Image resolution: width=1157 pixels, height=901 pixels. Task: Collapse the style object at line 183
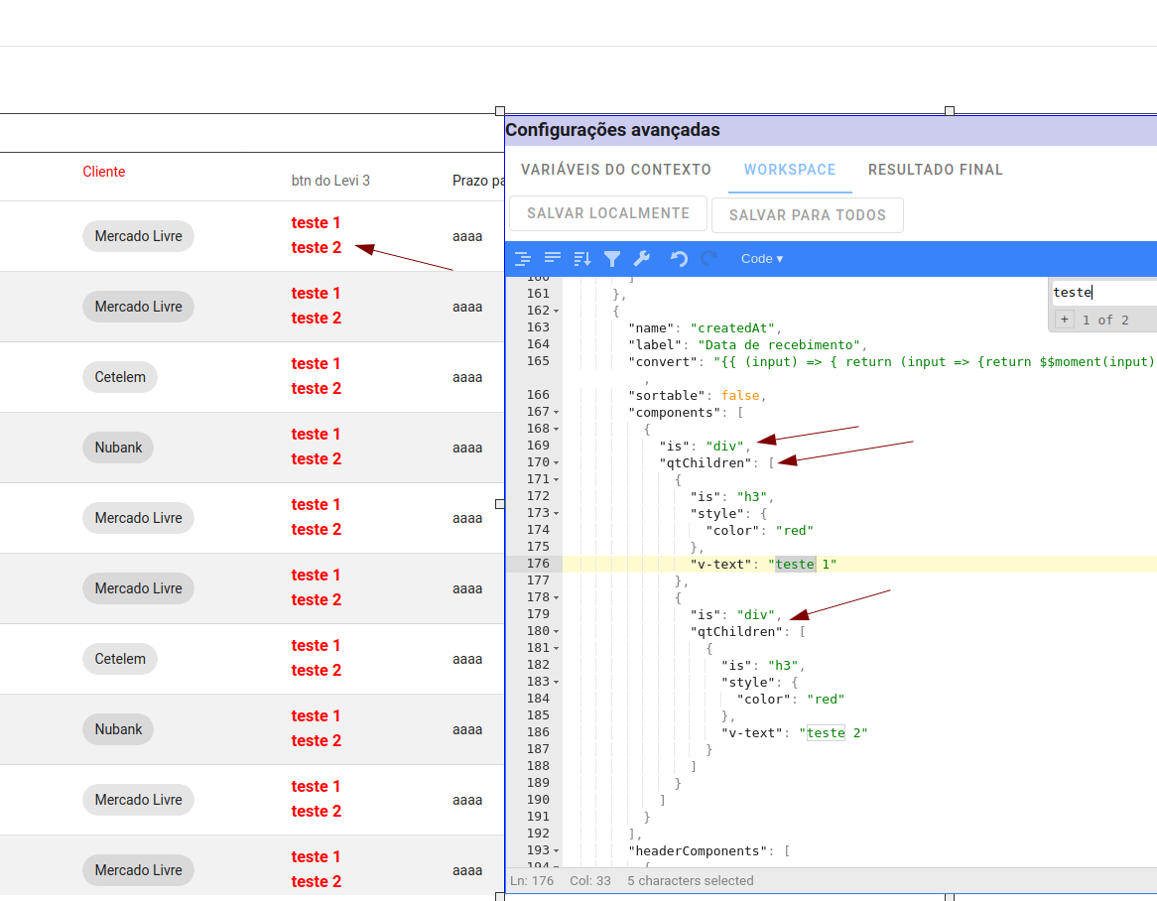coord(557,683)
